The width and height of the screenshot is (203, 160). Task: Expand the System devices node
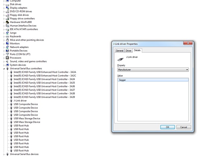tap(4, 65)
